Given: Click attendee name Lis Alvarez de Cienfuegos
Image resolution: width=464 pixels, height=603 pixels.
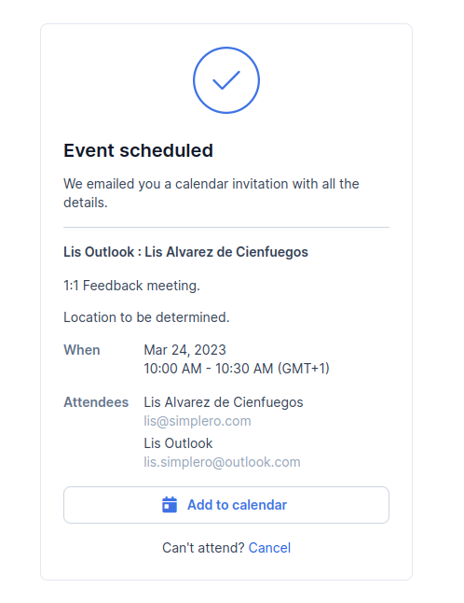Looking at the screenshot, I should pyautogui.click(x=224, y=402).
